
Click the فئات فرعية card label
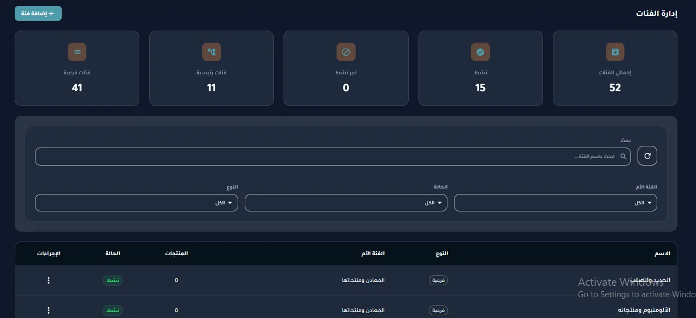(x=77, y=73)
